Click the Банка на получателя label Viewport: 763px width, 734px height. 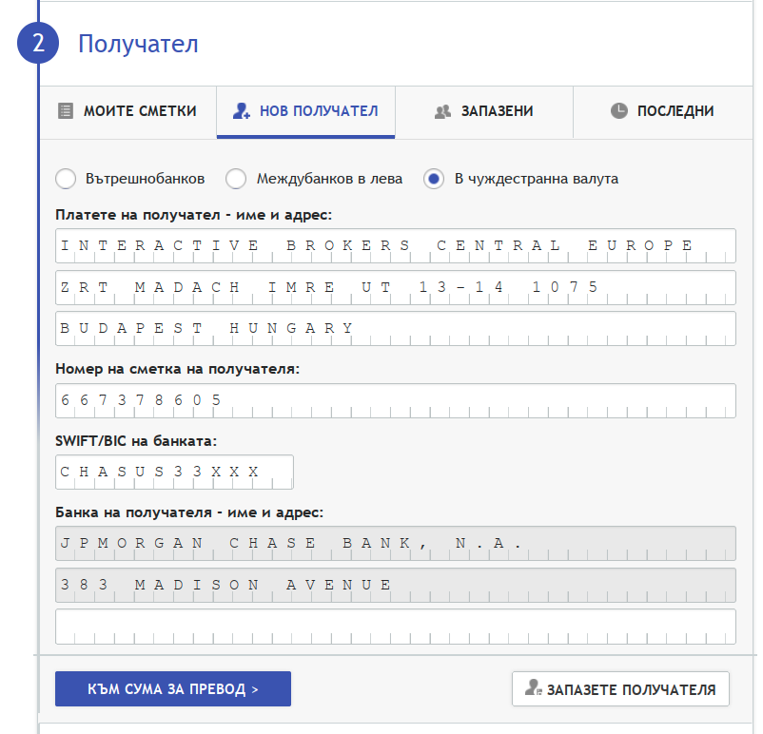pos(188,512)
